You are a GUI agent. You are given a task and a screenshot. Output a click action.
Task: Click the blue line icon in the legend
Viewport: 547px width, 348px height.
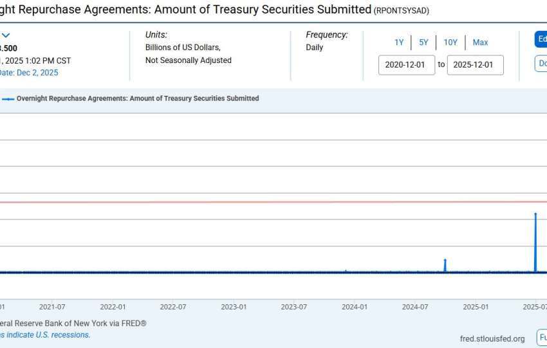pos(8,99)
